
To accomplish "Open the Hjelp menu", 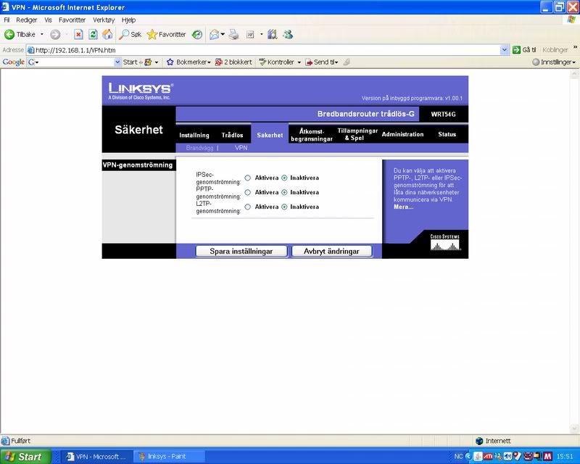I will click(x=129, y=20).
